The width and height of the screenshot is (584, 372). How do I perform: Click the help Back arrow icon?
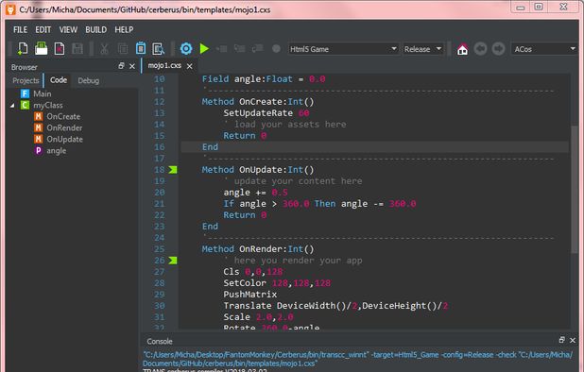point(480,49)
